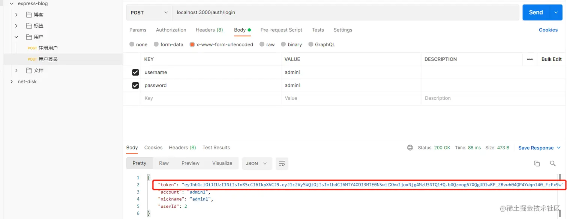This screenshot has height=219, width=567.
Task: Uncheck the username parameter checkbox
Action: (135, 73)
